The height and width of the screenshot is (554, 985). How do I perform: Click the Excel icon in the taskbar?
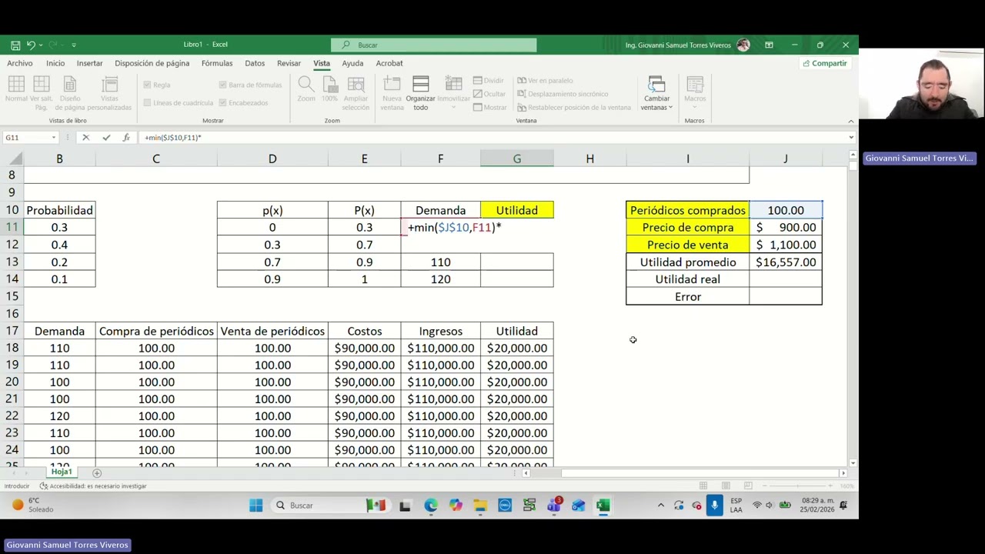[x=603, y=506]
